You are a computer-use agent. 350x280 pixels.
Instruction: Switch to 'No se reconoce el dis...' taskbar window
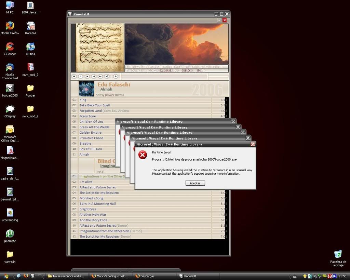(x=67, y=276)
